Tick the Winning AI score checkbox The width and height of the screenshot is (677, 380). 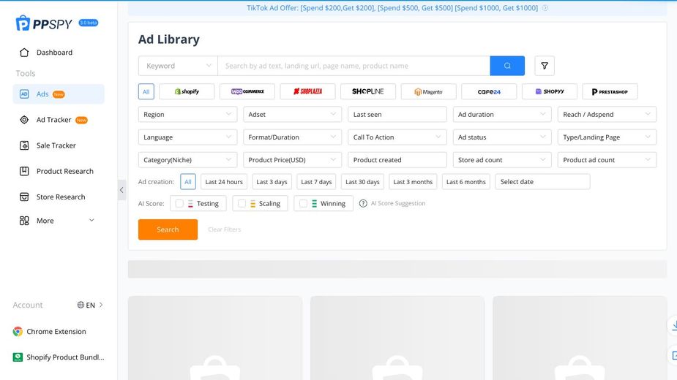[303, 204]
